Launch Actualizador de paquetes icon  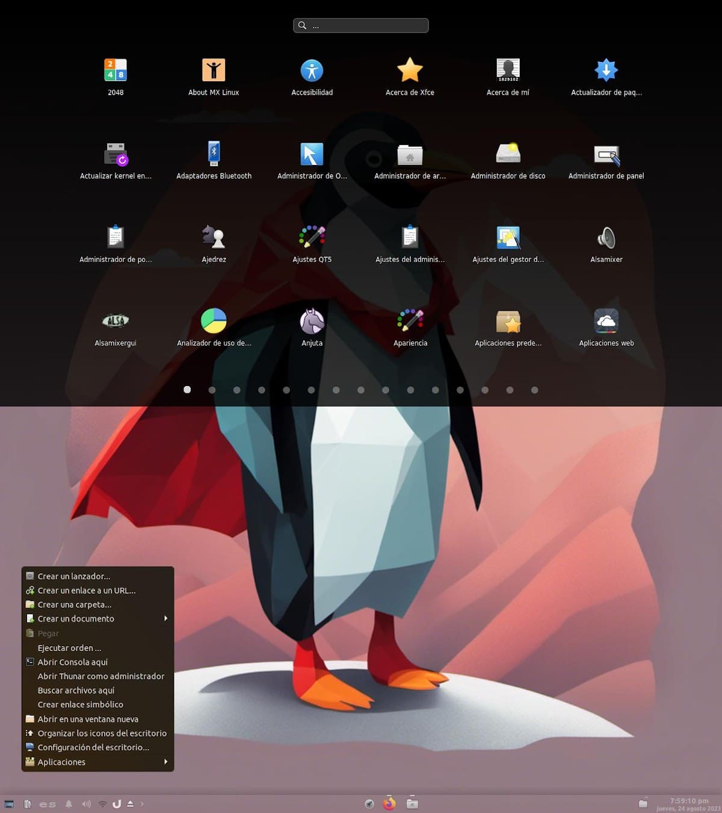[606, 71]
